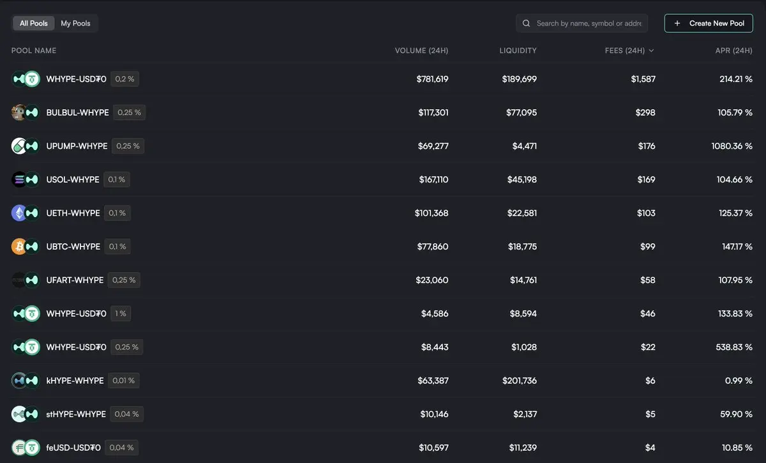Click the BULBUL-WHYPE token pair icon
This screenshot has width=766, height=463.
click(26, 112)
